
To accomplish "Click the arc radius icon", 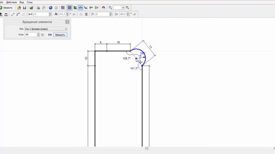I will 93,14.
